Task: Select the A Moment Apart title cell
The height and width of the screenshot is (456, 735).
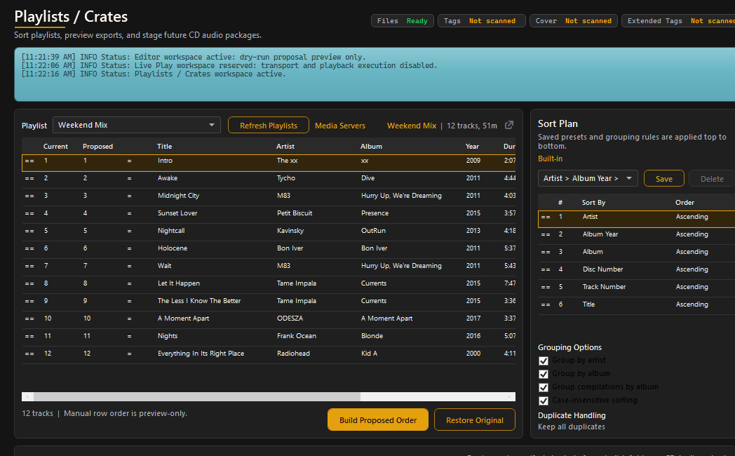Action: [x=183, y=318]
